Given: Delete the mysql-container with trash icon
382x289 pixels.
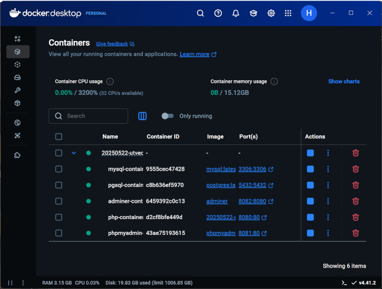Looking at the screenshot, I should (355, 169).
